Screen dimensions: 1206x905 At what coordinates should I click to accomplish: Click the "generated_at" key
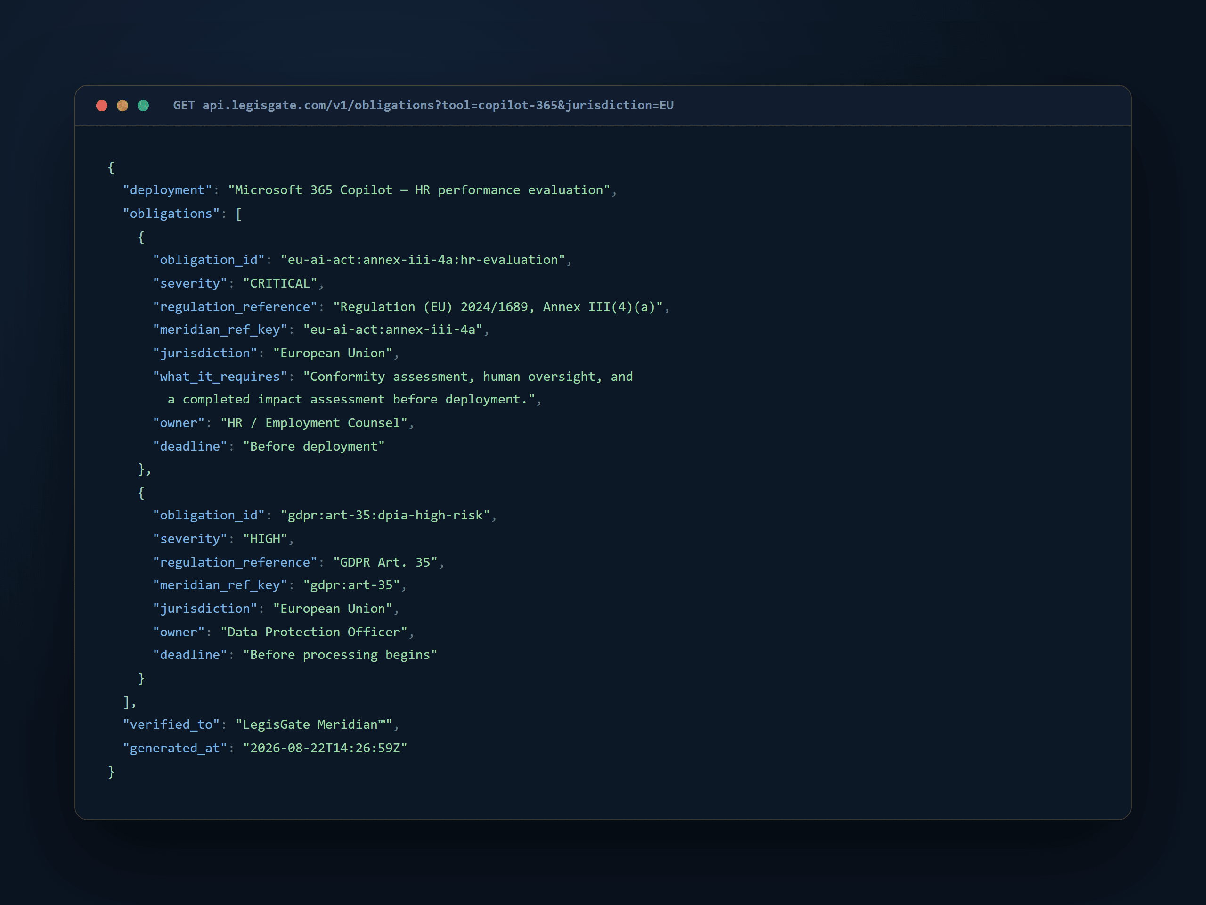point(175,748)
